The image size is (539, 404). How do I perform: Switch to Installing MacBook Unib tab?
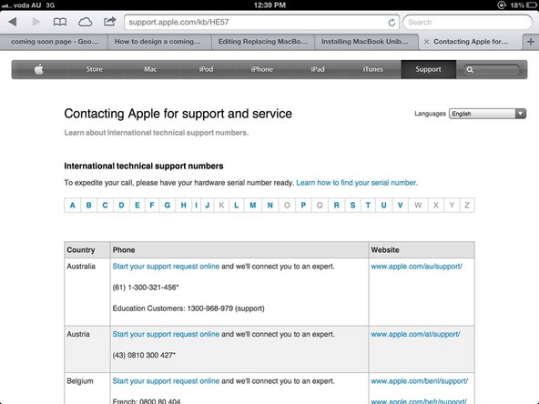tap(366, 42)
